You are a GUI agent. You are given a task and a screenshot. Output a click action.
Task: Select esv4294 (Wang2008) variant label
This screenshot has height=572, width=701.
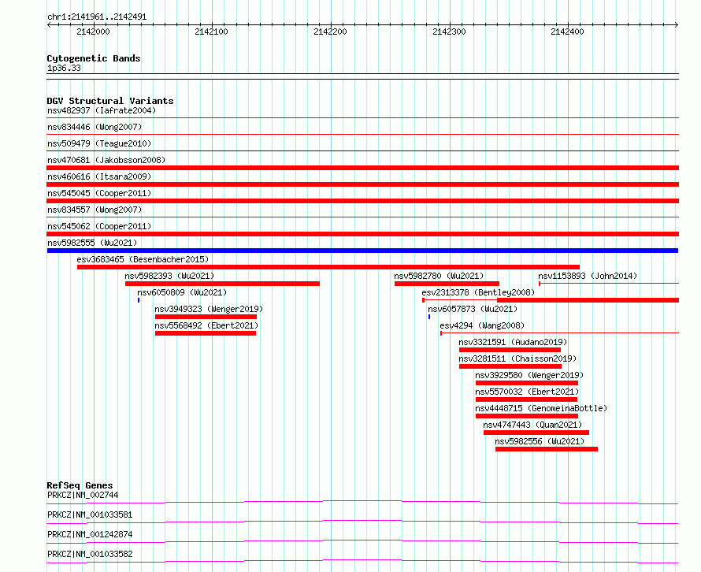click(x=482, y=325)
